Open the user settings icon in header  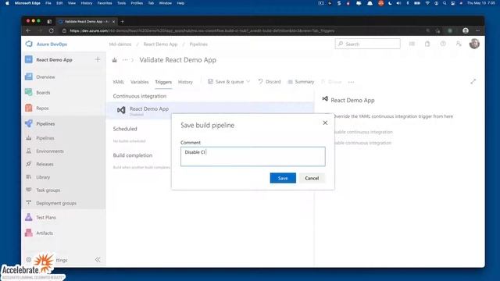tap(459, 44)
